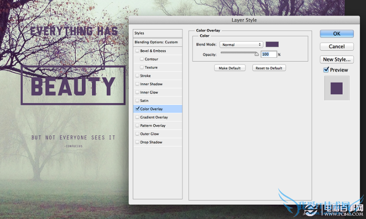The height and width of the screenshot is (219, 366).
Task: Click the BEAUTY text on canvas
Action: (73, 86)
